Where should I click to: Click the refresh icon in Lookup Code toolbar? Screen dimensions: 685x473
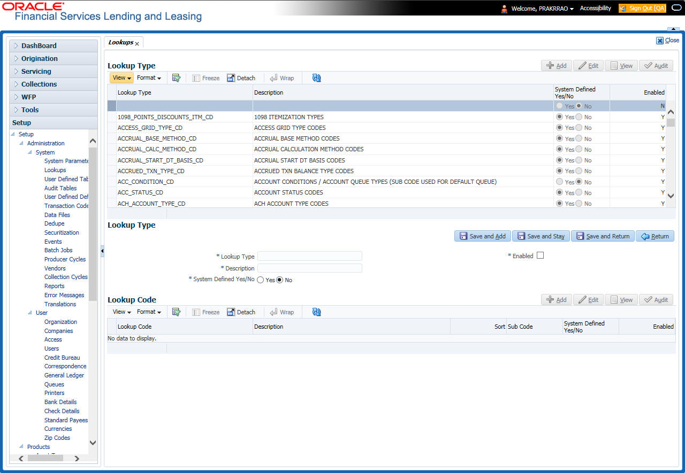[x=316, y=312]
